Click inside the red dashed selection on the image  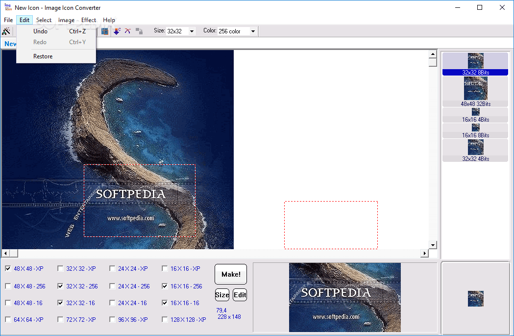coord(140,201)
